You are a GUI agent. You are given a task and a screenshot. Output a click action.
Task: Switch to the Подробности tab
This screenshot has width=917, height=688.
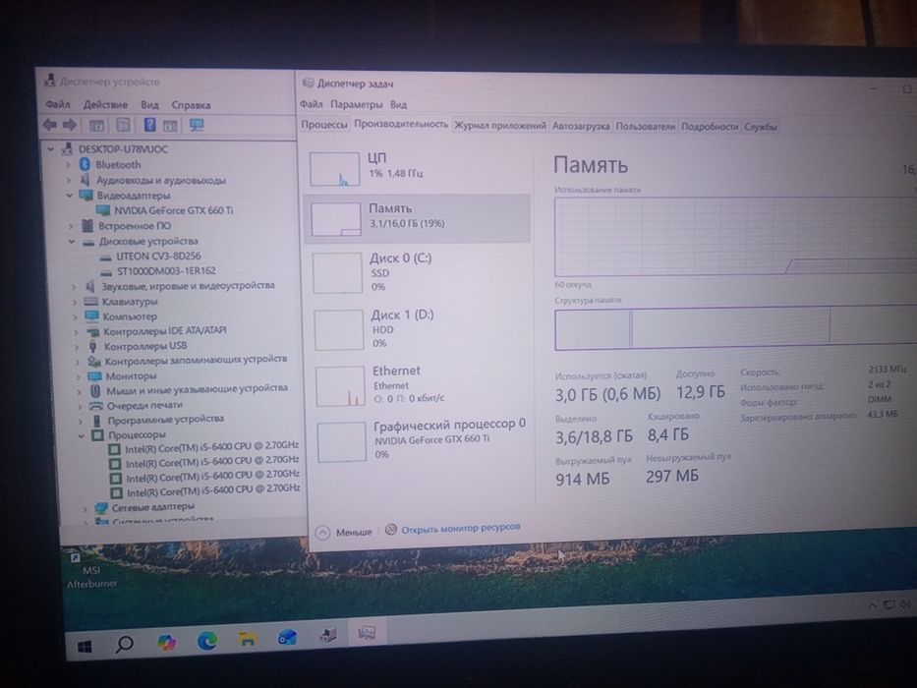pos(710,127)
